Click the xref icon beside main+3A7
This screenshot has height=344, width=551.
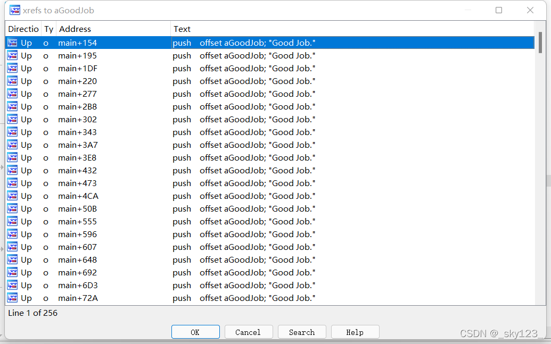coord(12,145)
